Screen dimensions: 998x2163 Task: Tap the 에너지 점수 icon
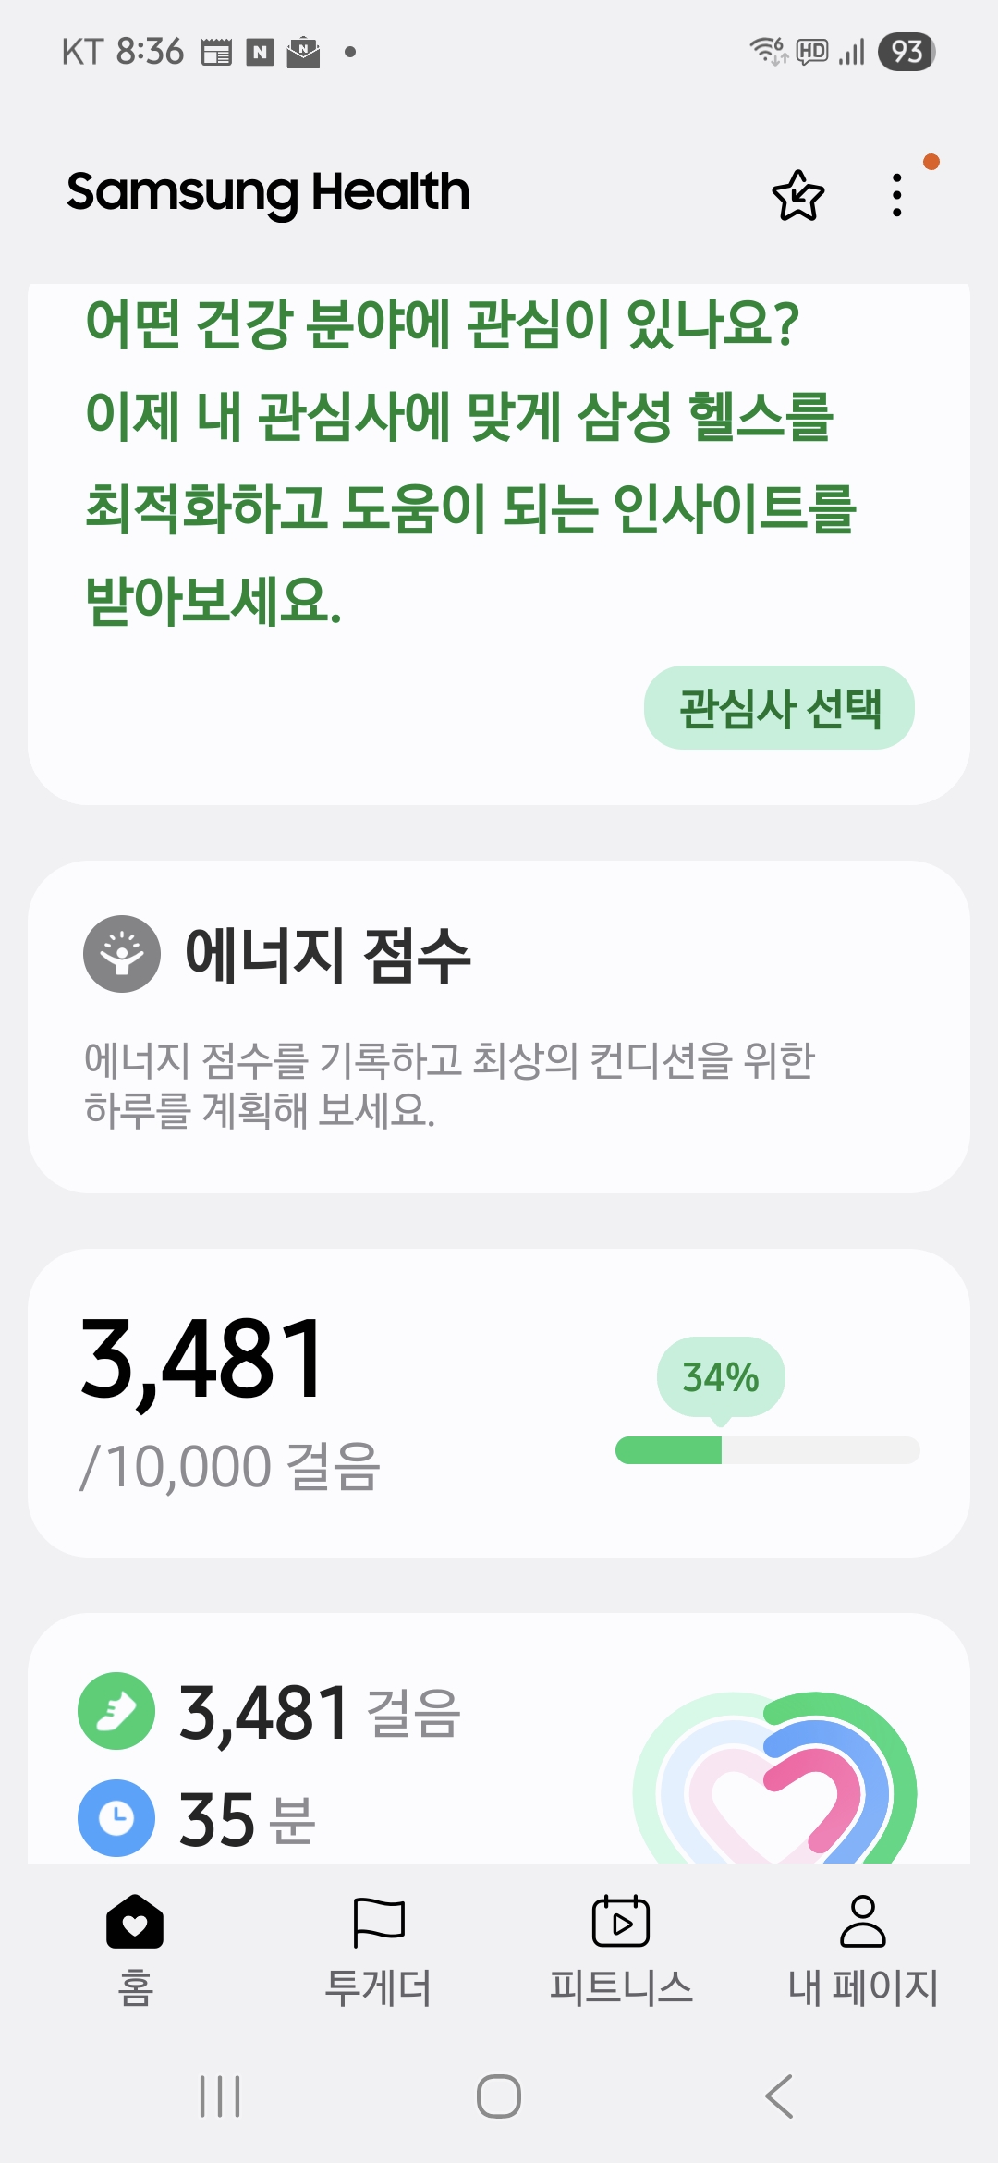click(122, 954)
